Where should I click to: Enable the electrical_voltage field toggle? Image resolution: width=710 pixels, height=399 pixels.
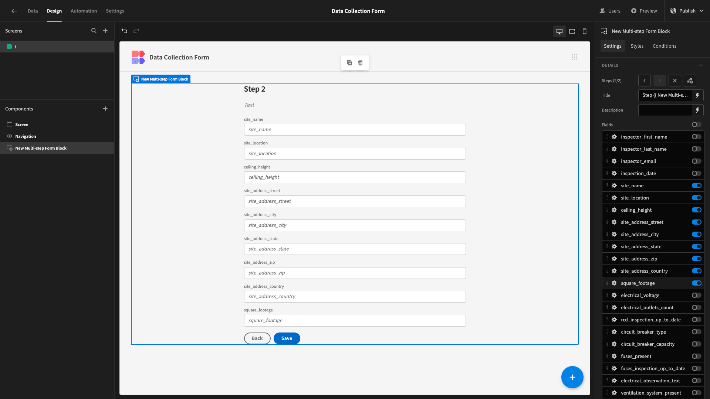pos(697,296)
